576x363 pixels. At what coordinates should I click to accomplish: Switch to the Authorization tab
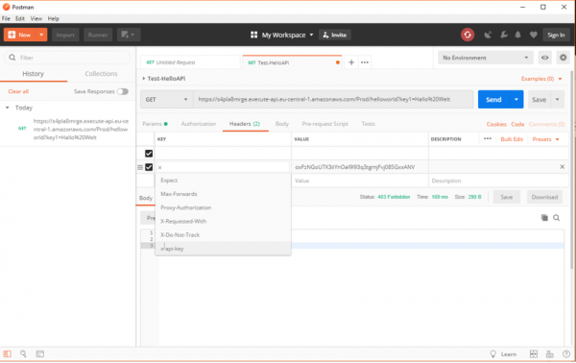(x=199, y=124)
